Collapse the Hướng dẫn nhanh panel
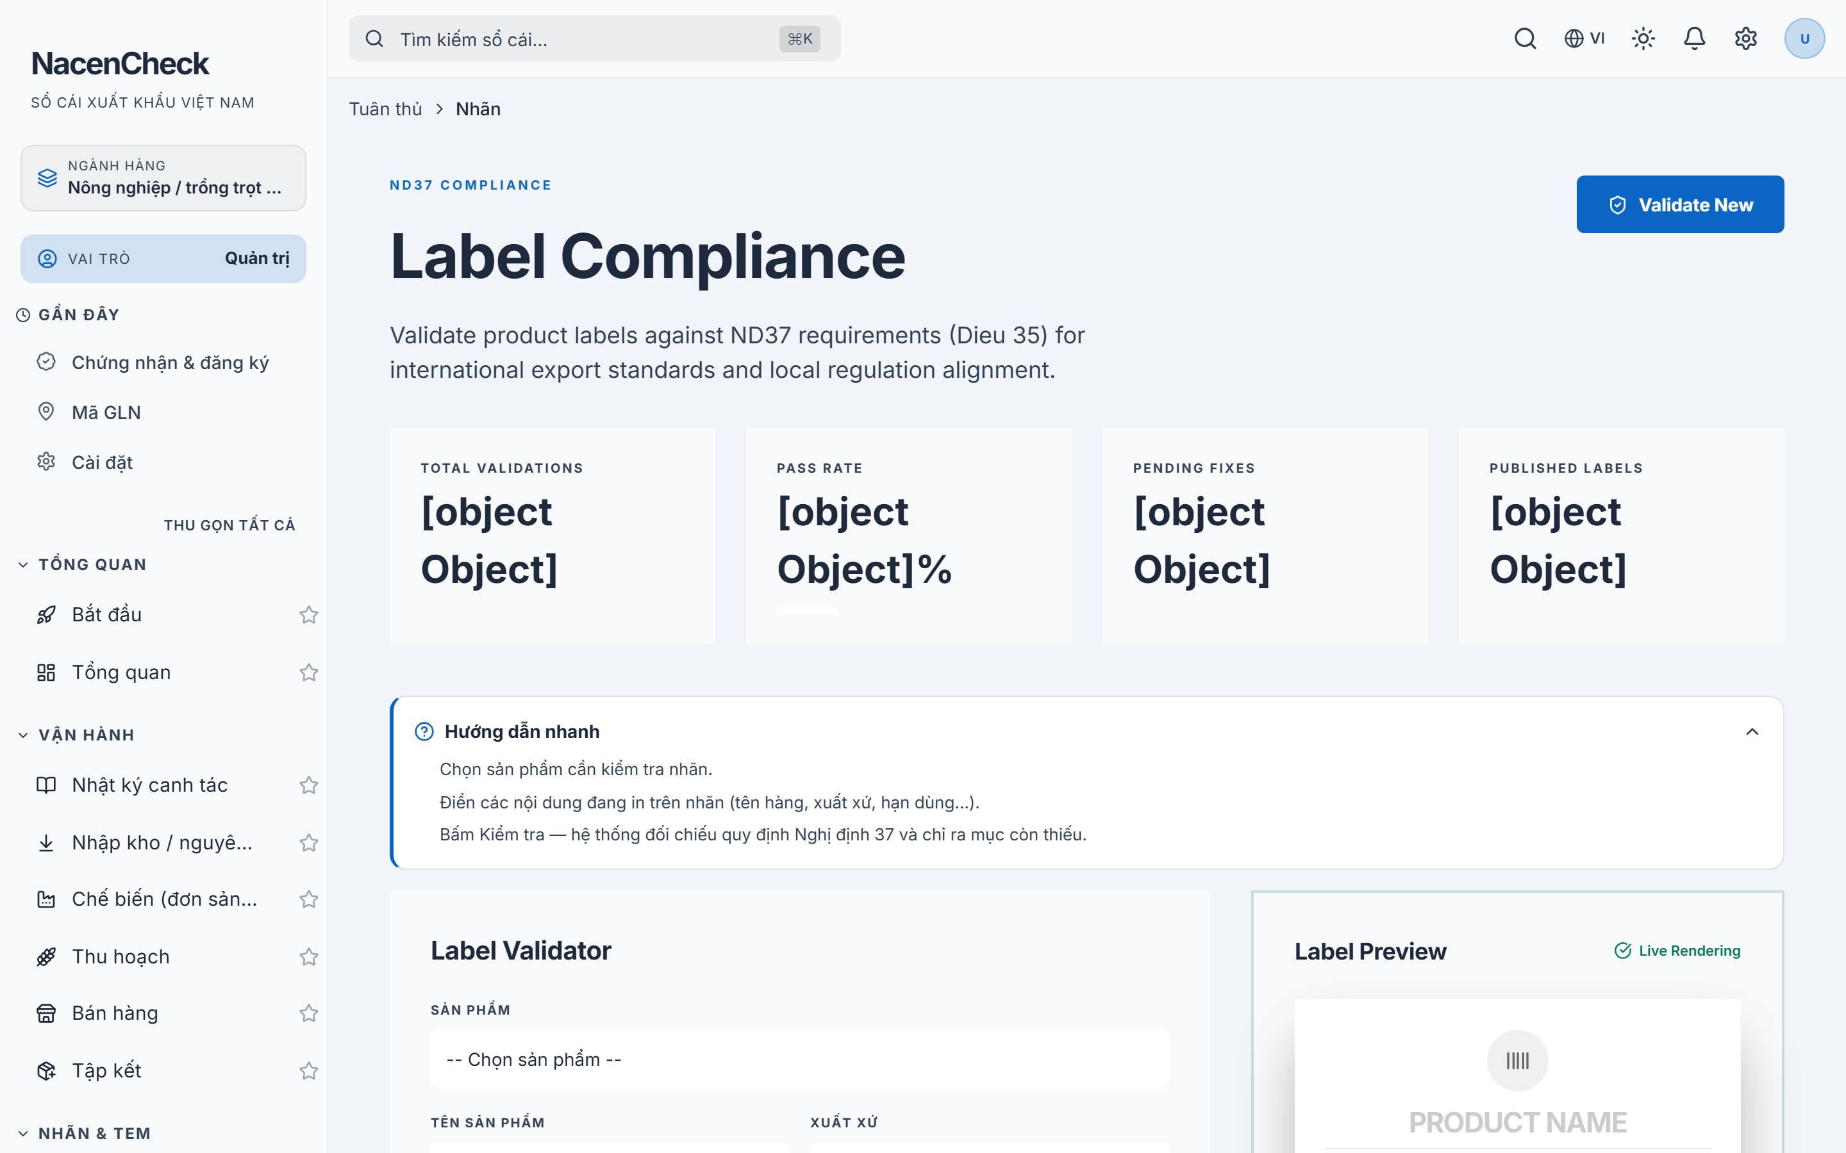1846x1153 pixels. pyautogui.click(x=1751, y=732)
